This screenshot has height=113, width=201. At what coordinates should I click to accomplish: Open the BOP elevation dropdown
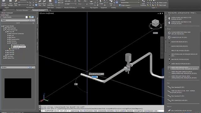[71, 4]
